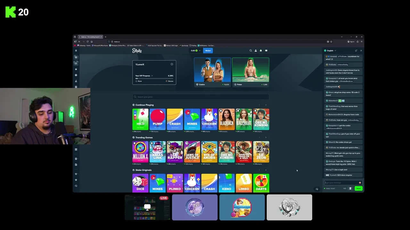Open a new browser tab
The height and width of the screenshot is (230, 410).
coord(105,37)
